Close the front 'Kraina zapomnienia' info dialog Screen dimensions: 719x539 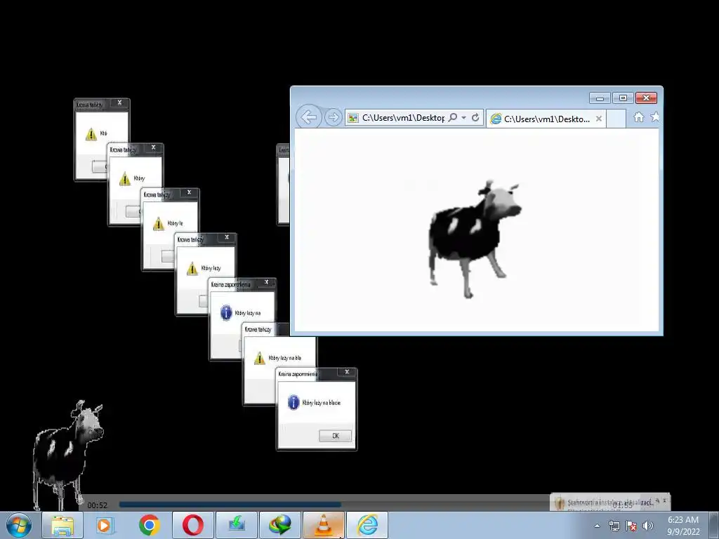pyautogui.click(x=347, y=372)
